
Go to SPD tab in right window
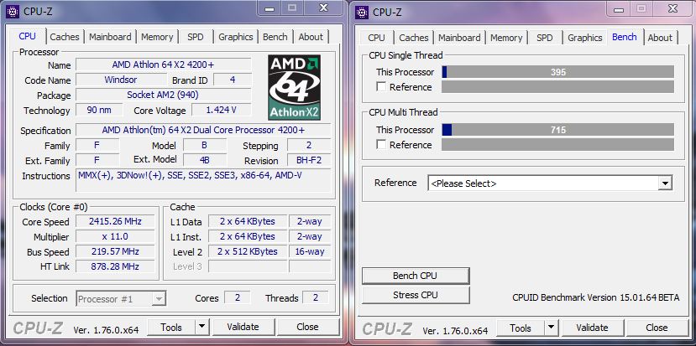[545, 38]
